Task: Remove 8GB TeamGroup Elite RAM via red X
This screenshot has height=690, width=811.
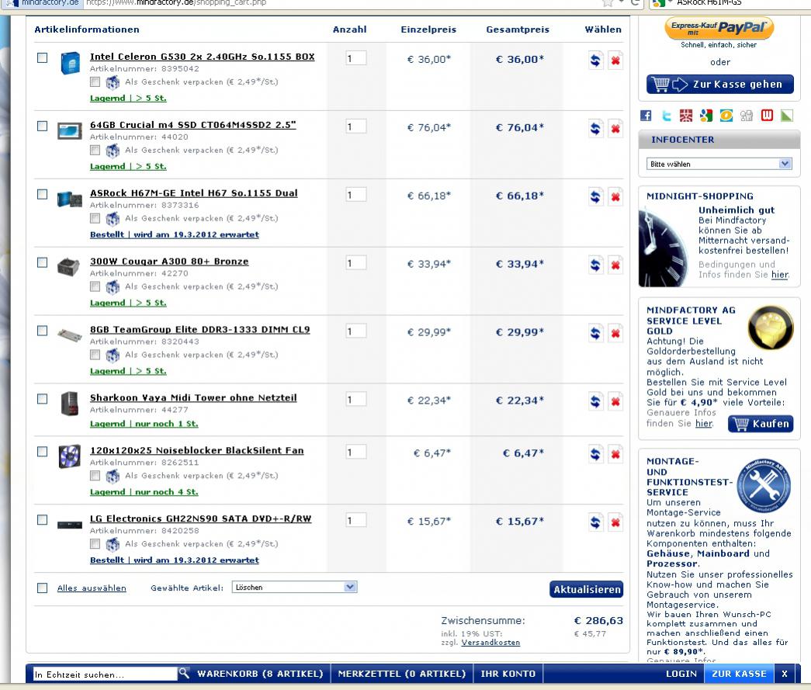Action: coord(615,334)
